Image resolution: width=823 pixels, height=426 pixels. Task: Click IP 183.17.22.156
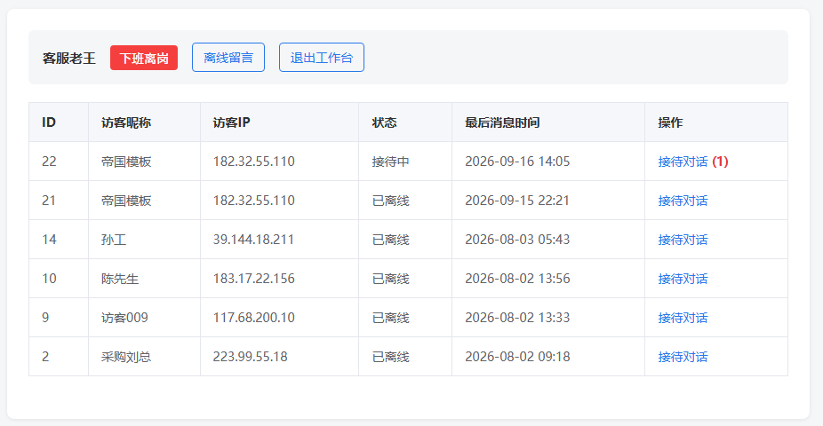(253, 279)
